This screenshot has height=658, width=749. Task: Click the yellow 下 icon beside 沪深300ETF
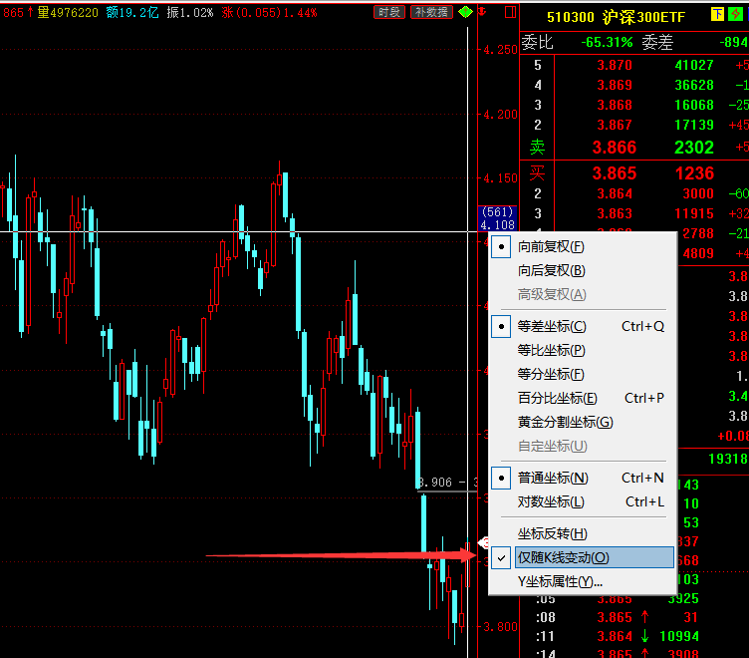click(x=717, y=15)
